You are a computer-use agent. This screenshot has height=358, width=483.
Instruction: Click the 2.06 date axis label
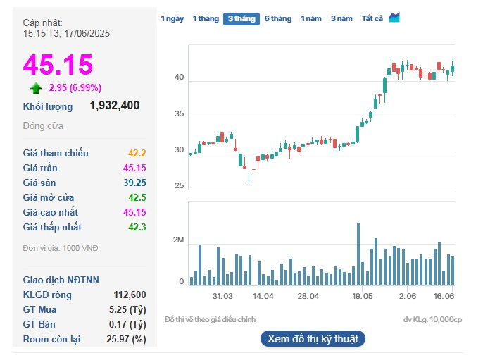pyautogui.click(x=407, y=296)
